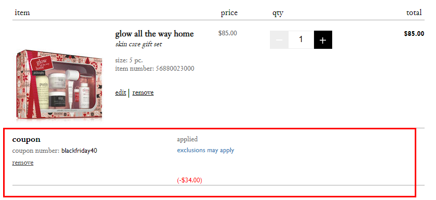
Task: Select the blackfriday40 coupon code text
Action: 79,151
